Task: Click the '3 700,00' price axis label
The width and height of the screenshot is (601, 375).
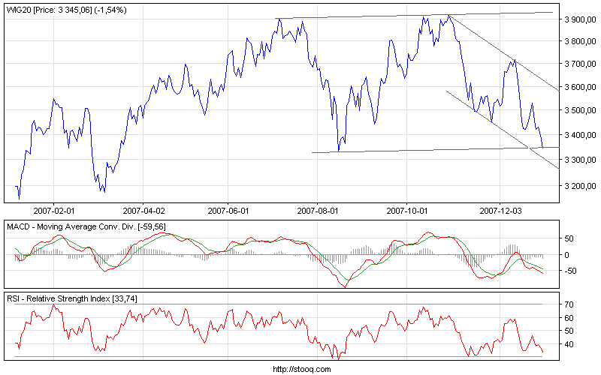Action: pyautogui.click(x=580, y=64)
